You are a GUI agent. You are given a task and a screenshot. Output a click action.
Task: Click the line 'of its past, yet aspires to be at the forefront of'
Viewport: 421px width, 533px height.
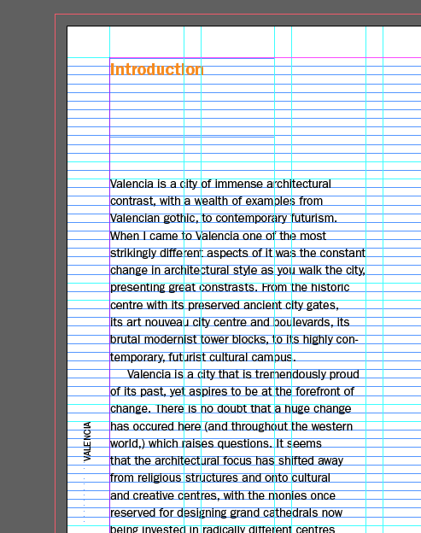point(232,391)
